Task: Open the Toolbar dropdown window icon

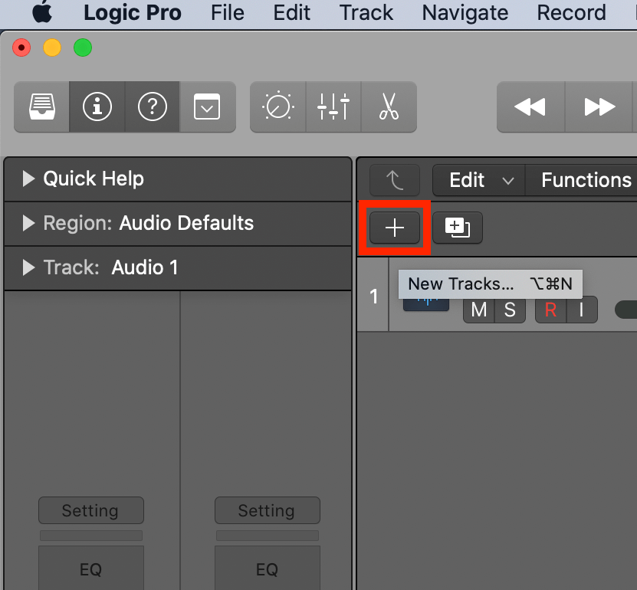Action: (x=207, y=107)
